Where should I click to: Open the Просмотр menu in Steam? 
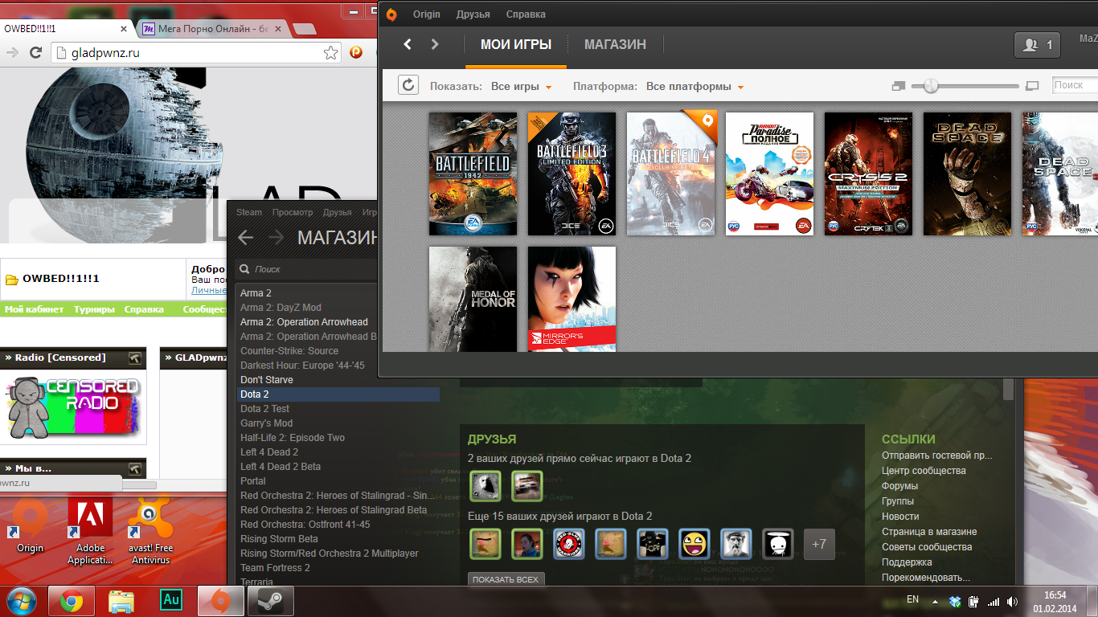293,212
